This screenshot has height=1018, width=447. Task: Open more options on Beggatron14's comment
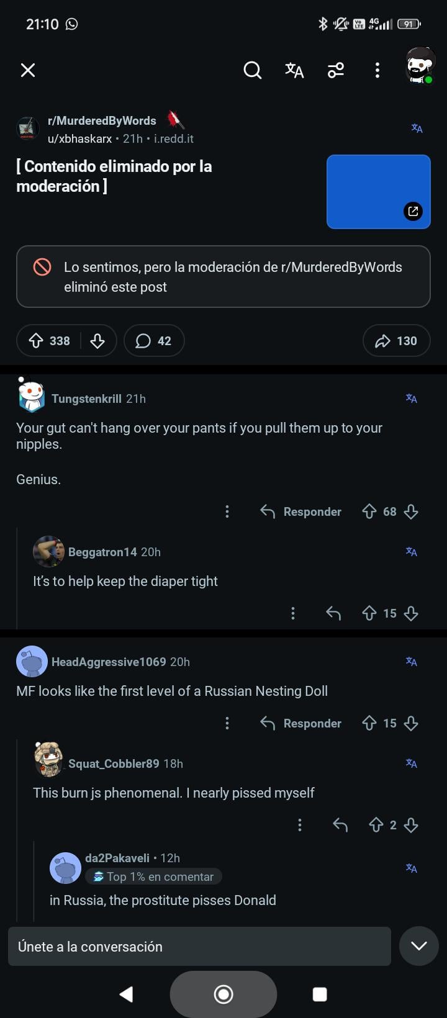click(293, 613)
